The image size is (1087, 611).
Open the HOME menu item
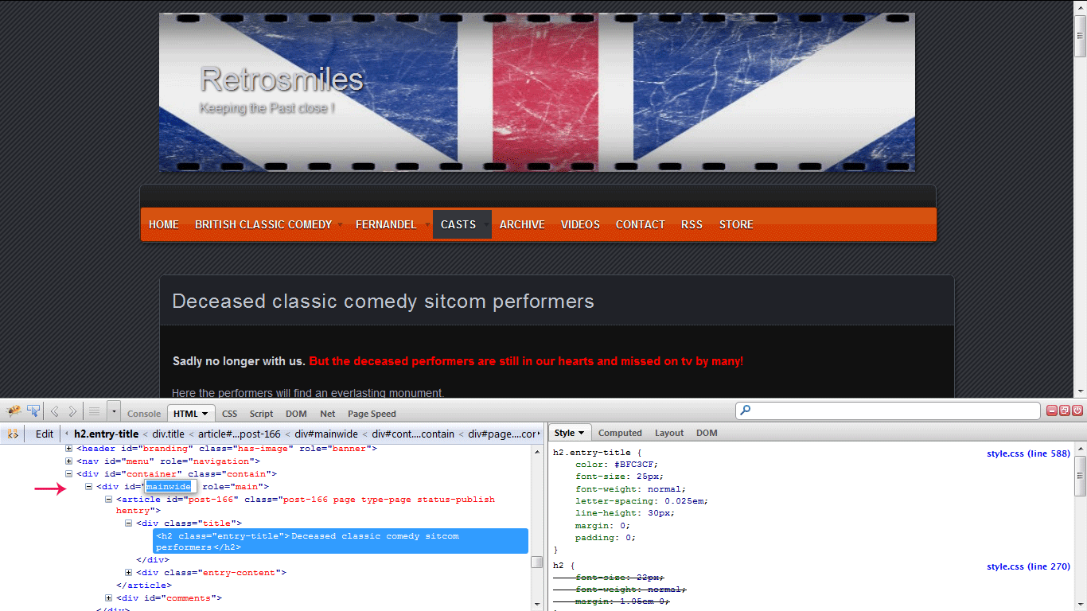tap(164, 224)
